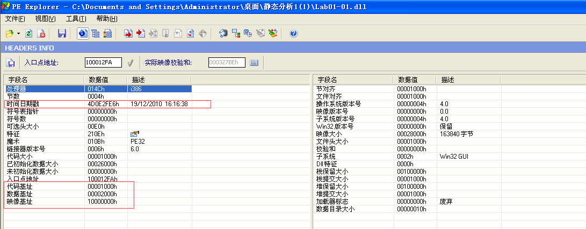Save the file with the floppy icon
Viewport: 586px width, 229px height.
(62, 34)
